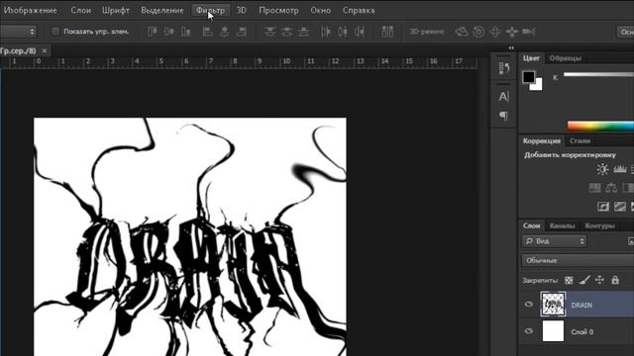Hide the Слой 0 layer eye icon

click(x=528, y=331)
